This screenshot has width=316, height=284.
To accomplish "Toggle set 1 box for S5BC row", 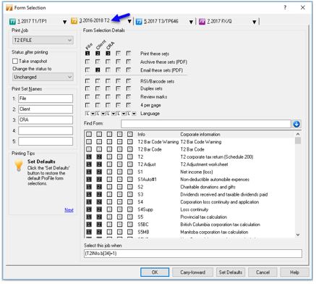I will point(89,224).
